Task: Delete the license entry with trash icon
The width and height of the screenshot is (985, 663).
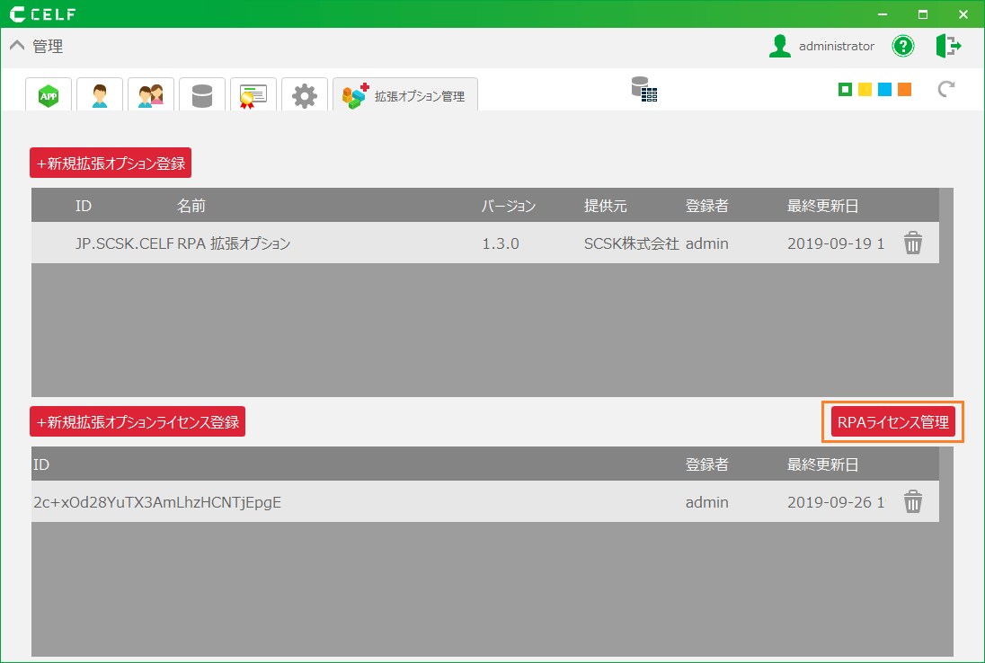Action: 913,502
